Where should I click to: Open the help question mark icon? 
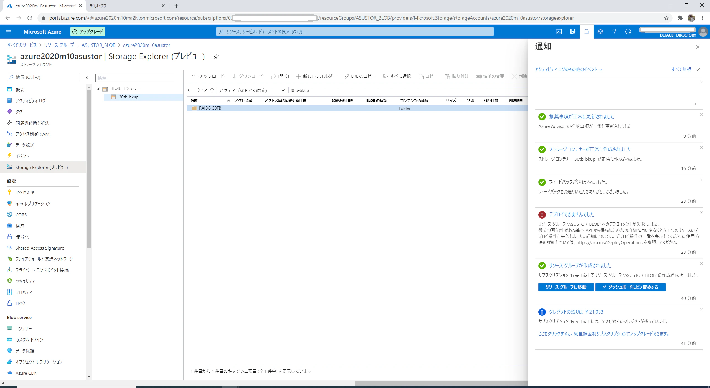[614, 32]
